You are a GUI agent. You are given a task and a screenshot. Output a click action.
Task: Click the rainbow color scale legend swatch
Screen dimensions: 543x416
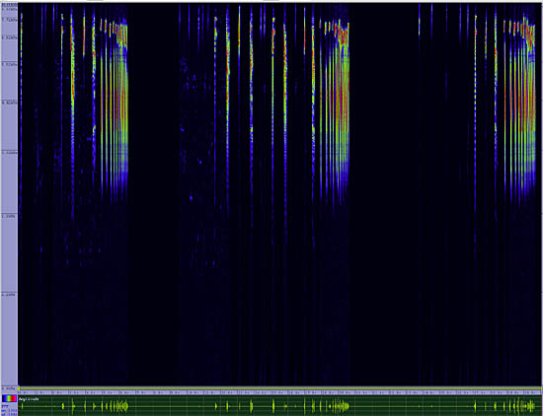pos(9,398)
